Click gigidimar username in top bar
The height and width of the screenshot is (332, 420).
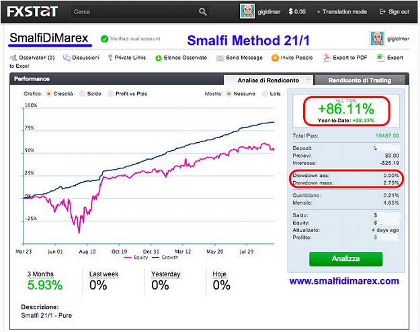point(269,12)
